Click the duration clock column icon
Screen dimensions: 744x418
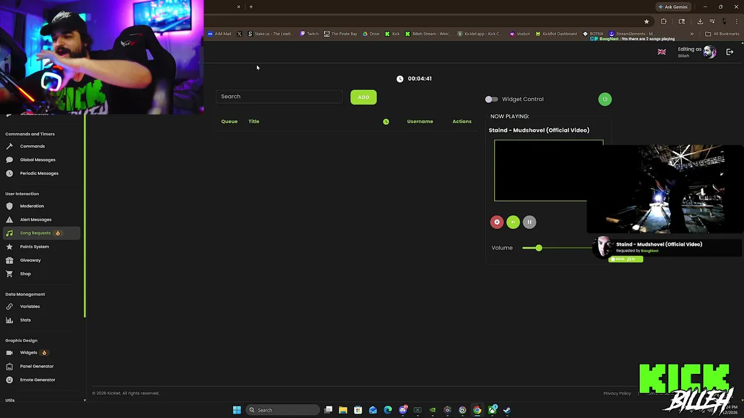[x=386, y=121]
